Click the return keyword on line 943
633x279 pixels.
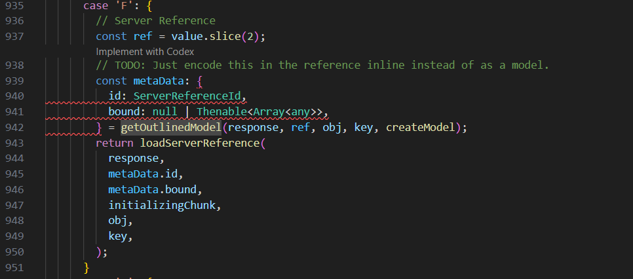pyautogui.click(x=114, y=143)
